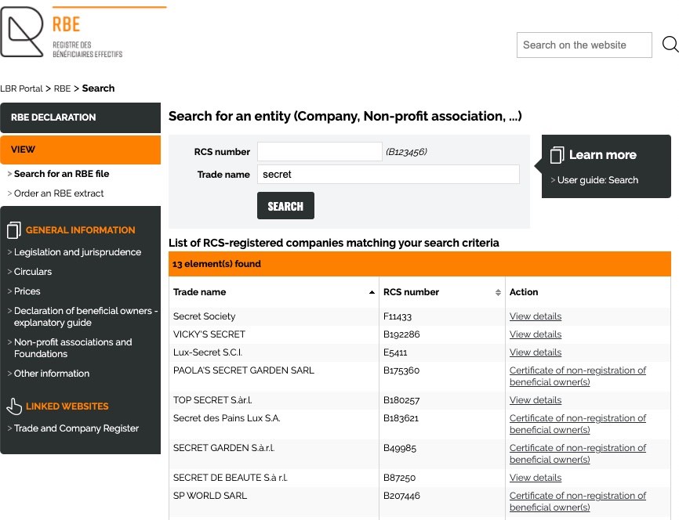Open the User guide: Search link
The width and height of the screenshot is (679, 520).
(x=597, y=180)
